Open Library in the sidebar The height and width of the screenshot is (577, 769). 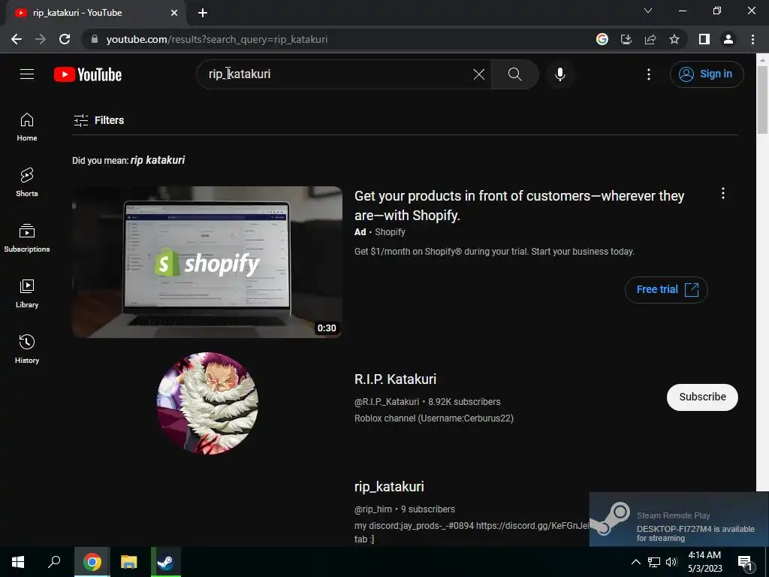click(27, 294)
